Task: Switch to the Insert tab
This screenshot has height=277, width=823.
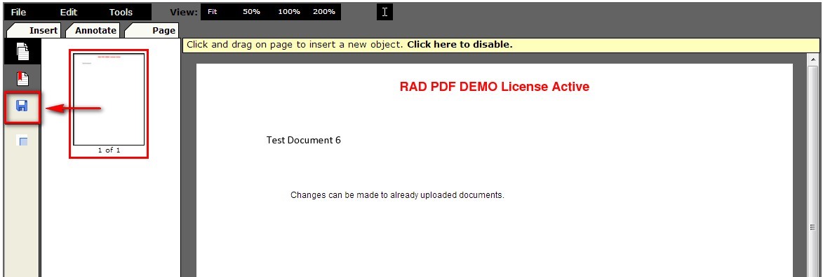Action: coord(34,30)
